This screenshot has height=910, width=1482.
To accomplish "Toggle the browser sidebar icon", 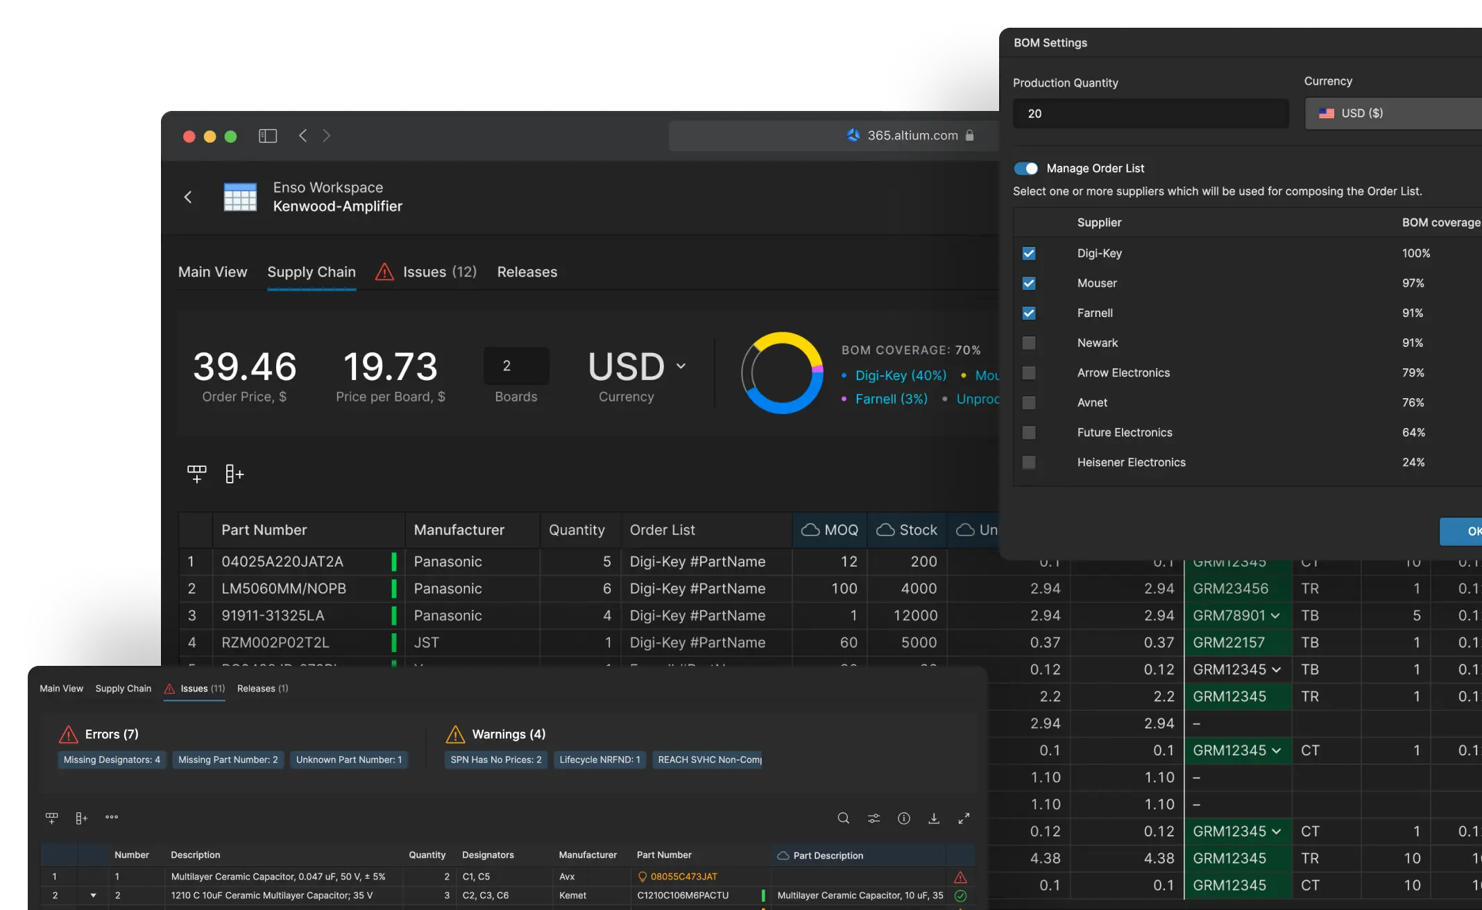I will (x=268, y=136).
